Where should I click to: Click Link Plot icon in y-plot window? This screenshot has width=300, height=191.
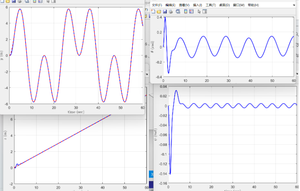[x=27, y=1]
